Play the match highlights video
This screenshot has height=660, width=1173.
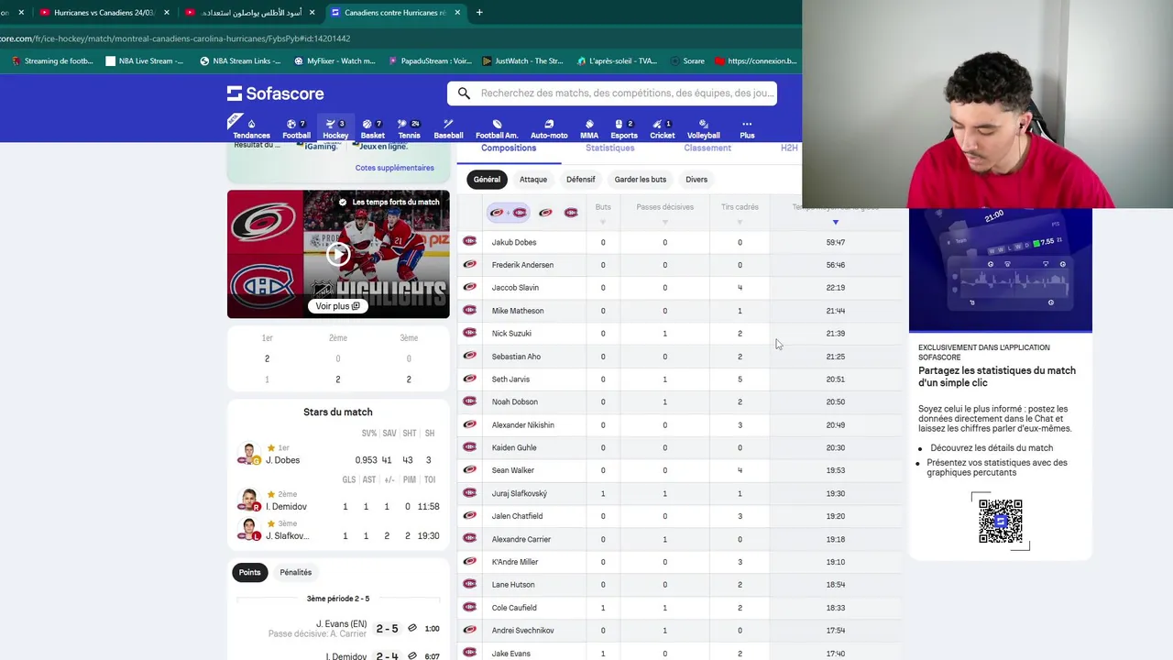[338, 255]
